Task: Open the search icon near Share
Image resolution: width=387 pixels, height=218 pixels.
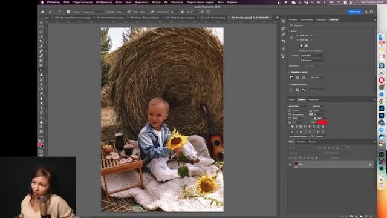Action: tap(366, 12)
